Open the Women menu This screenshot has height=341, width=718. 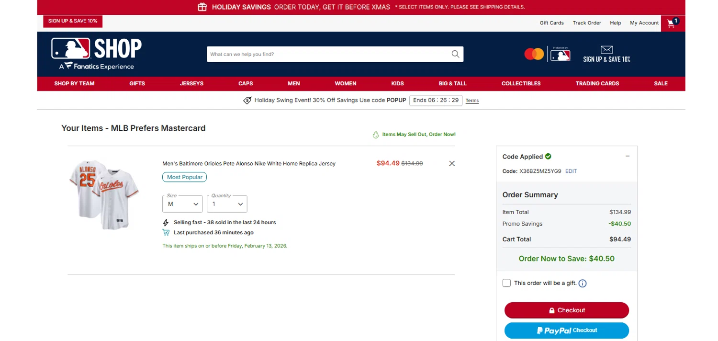pos(346,83)
